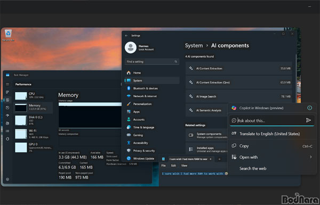Open Task Manager Performance page icon

(7, 100)
